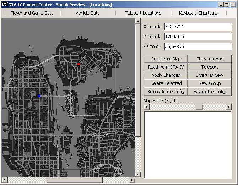
Task: Click the Map Scale slider thumb
Action: (x=199, y=107)
